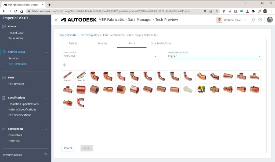Open the Select Palette dropdown

coord(110,56)
